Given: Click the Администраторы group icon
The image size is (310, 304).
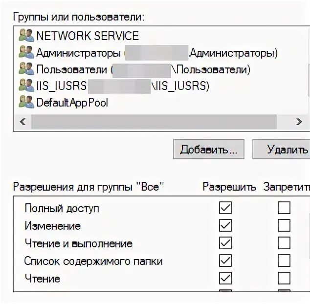Looking at the screenshot, I should [26, 52].
